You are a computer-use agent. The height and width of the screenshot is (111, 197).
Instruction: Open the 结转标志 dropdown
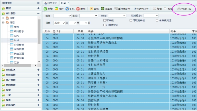point(151,16)
